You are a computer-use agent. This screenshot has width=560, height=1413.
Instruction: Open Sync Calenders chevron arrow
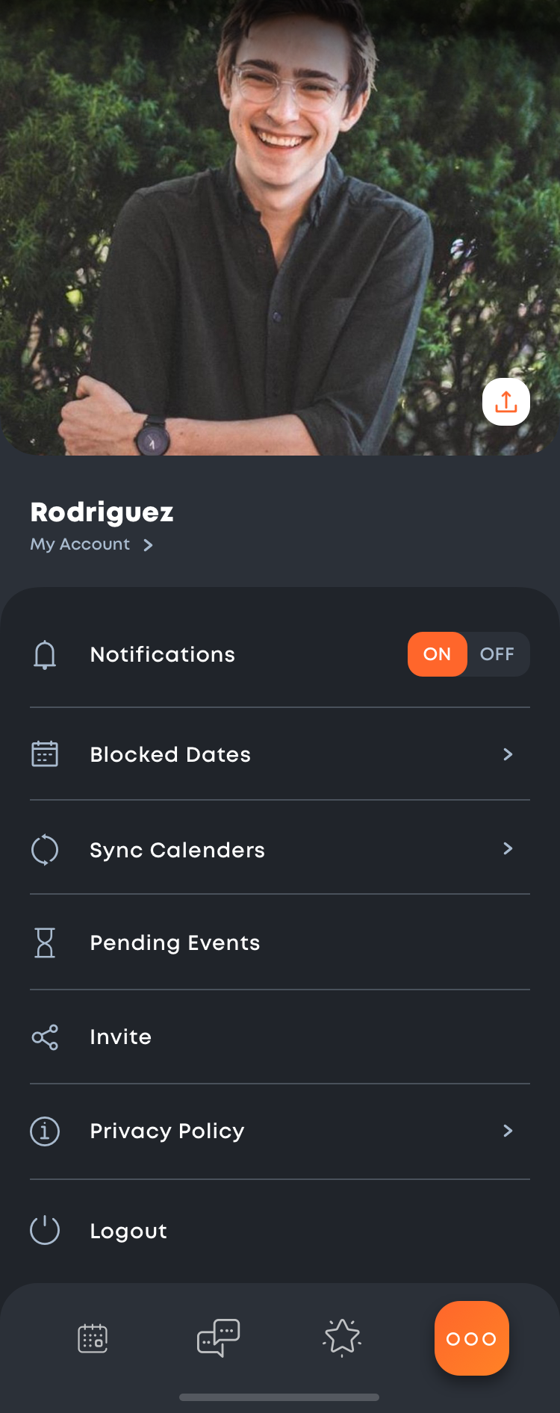[508, 848]
